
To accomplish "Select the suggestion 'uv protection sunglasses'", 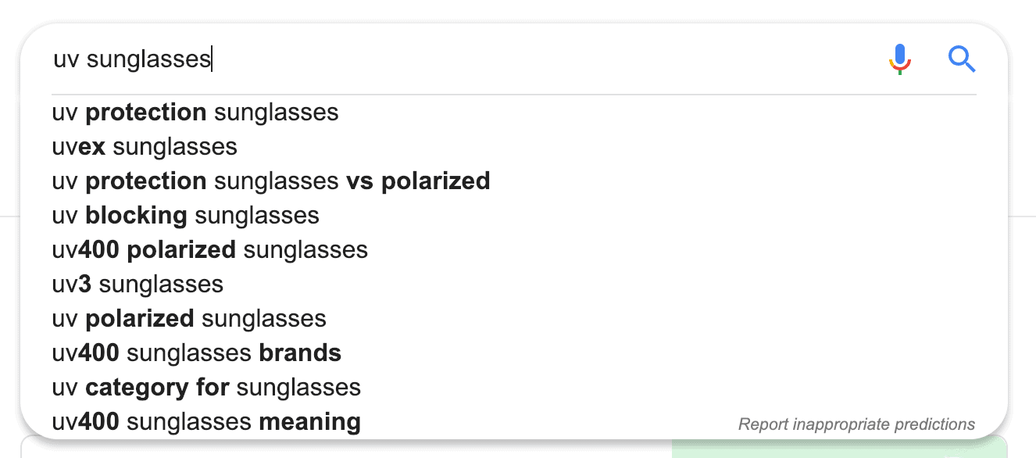I will pyautogui.click(x=195, y=112).
